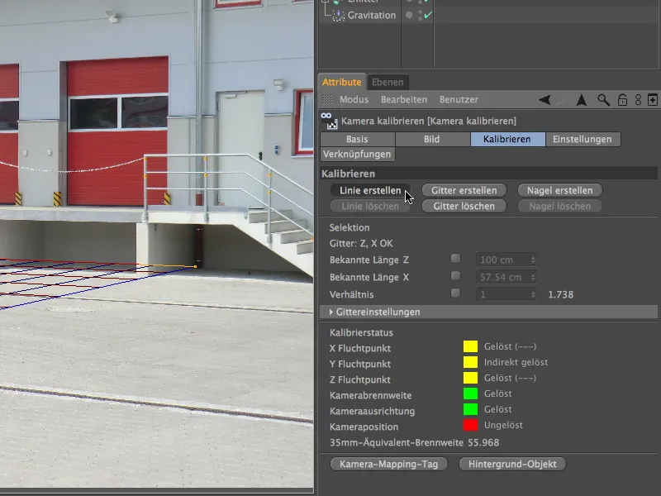661x496 pixels.
Task: Toggle the Gravitation green enable checkmark
Action: point(428,15)
